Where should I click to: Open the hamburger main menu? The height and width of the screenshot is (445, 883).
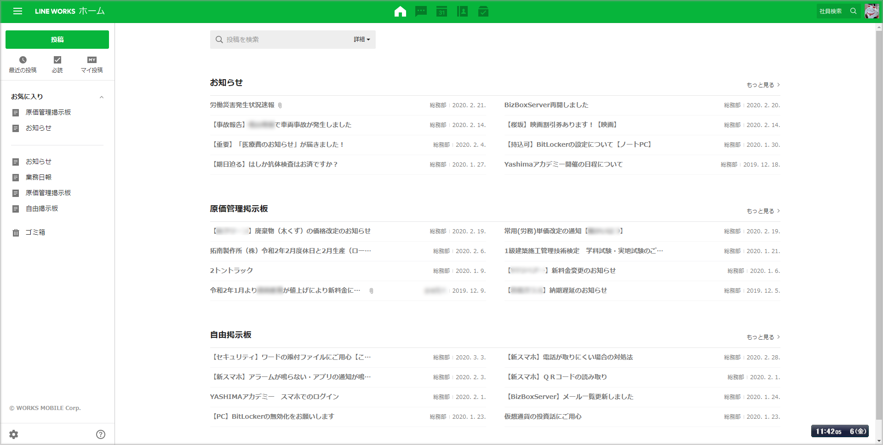pos(17,11)
